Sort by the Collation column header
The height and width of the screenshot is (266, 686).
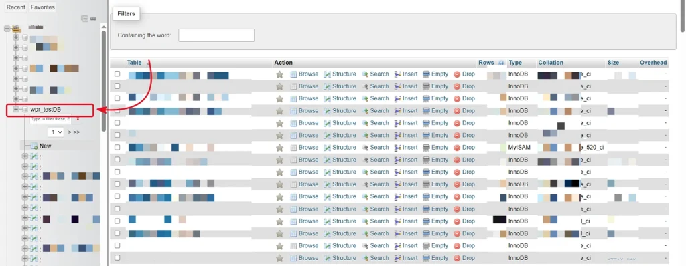click(x=551, y=63)
